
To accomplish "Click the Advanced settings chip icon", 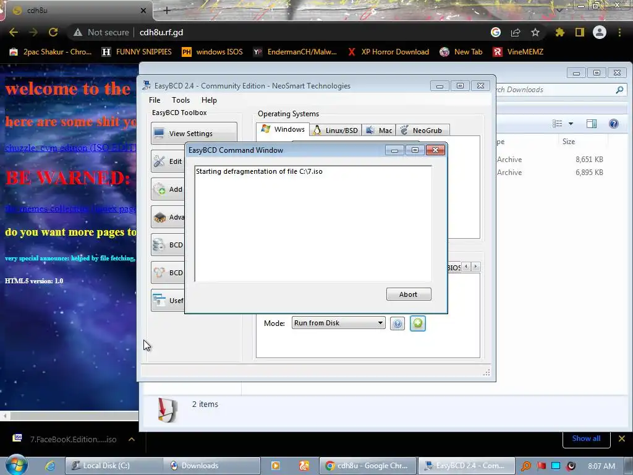I will (x=159, y=217).
